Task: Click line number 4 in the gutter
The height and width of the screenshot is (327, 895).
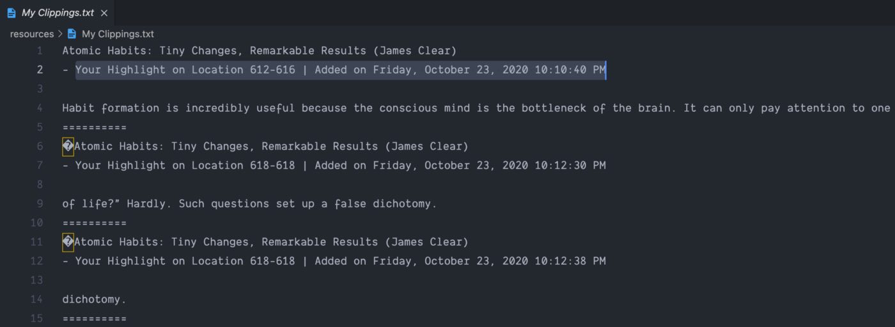Action: click(40, 108)
